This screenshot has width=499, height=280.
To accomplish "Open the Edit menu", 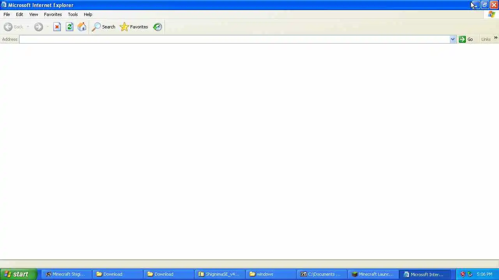I will coord(19,14).
